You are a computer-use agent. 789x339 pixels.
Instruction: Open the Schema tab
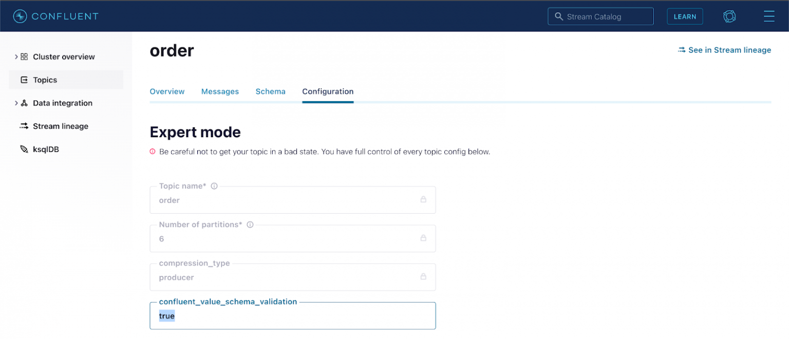pos(270,91)
